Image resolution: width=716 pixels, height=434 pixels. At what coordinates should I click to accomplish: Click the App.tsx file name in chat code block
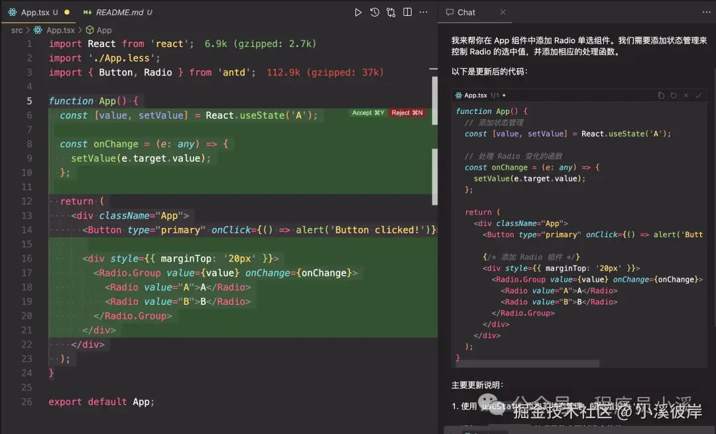coord(475,95)
